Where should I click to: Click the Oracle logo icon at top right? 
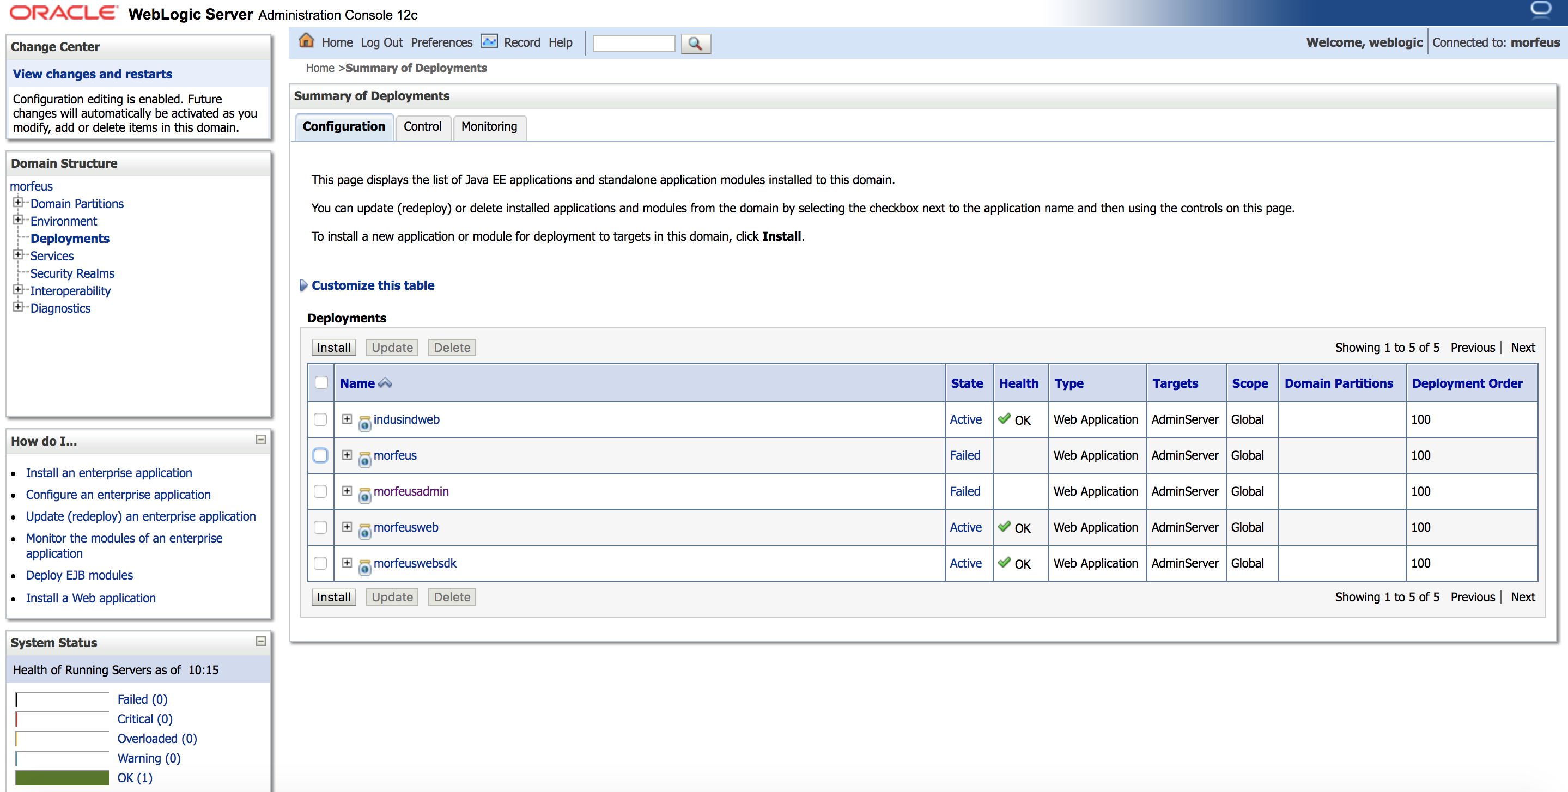(1541, 10)
